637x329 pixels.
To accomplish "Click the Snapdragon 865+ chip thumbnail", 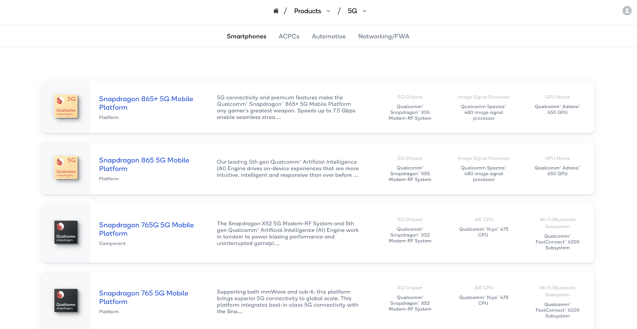I will (x=66, y=107).
